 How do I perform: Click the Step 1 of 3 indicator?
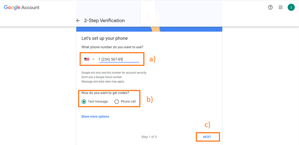coord(149,137)
